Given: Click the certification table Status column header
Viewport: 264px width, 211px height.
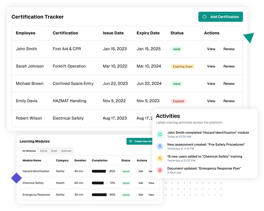Looking at the screenshot, I should click(177, 33).
